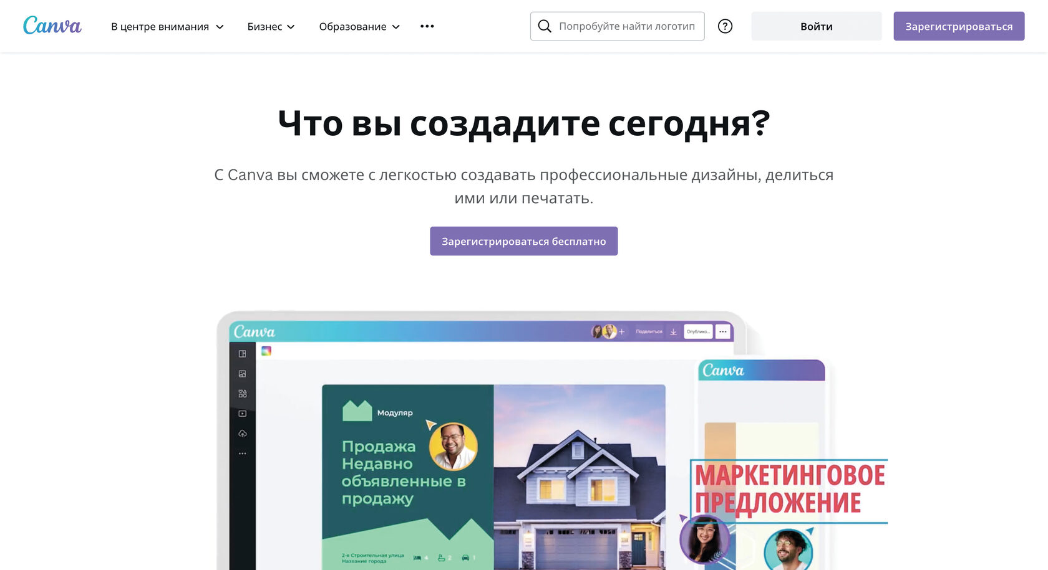This screenshot has width=1048, height=570.
Task: Click the Canva logo in the site header
Action: [52, 26]
